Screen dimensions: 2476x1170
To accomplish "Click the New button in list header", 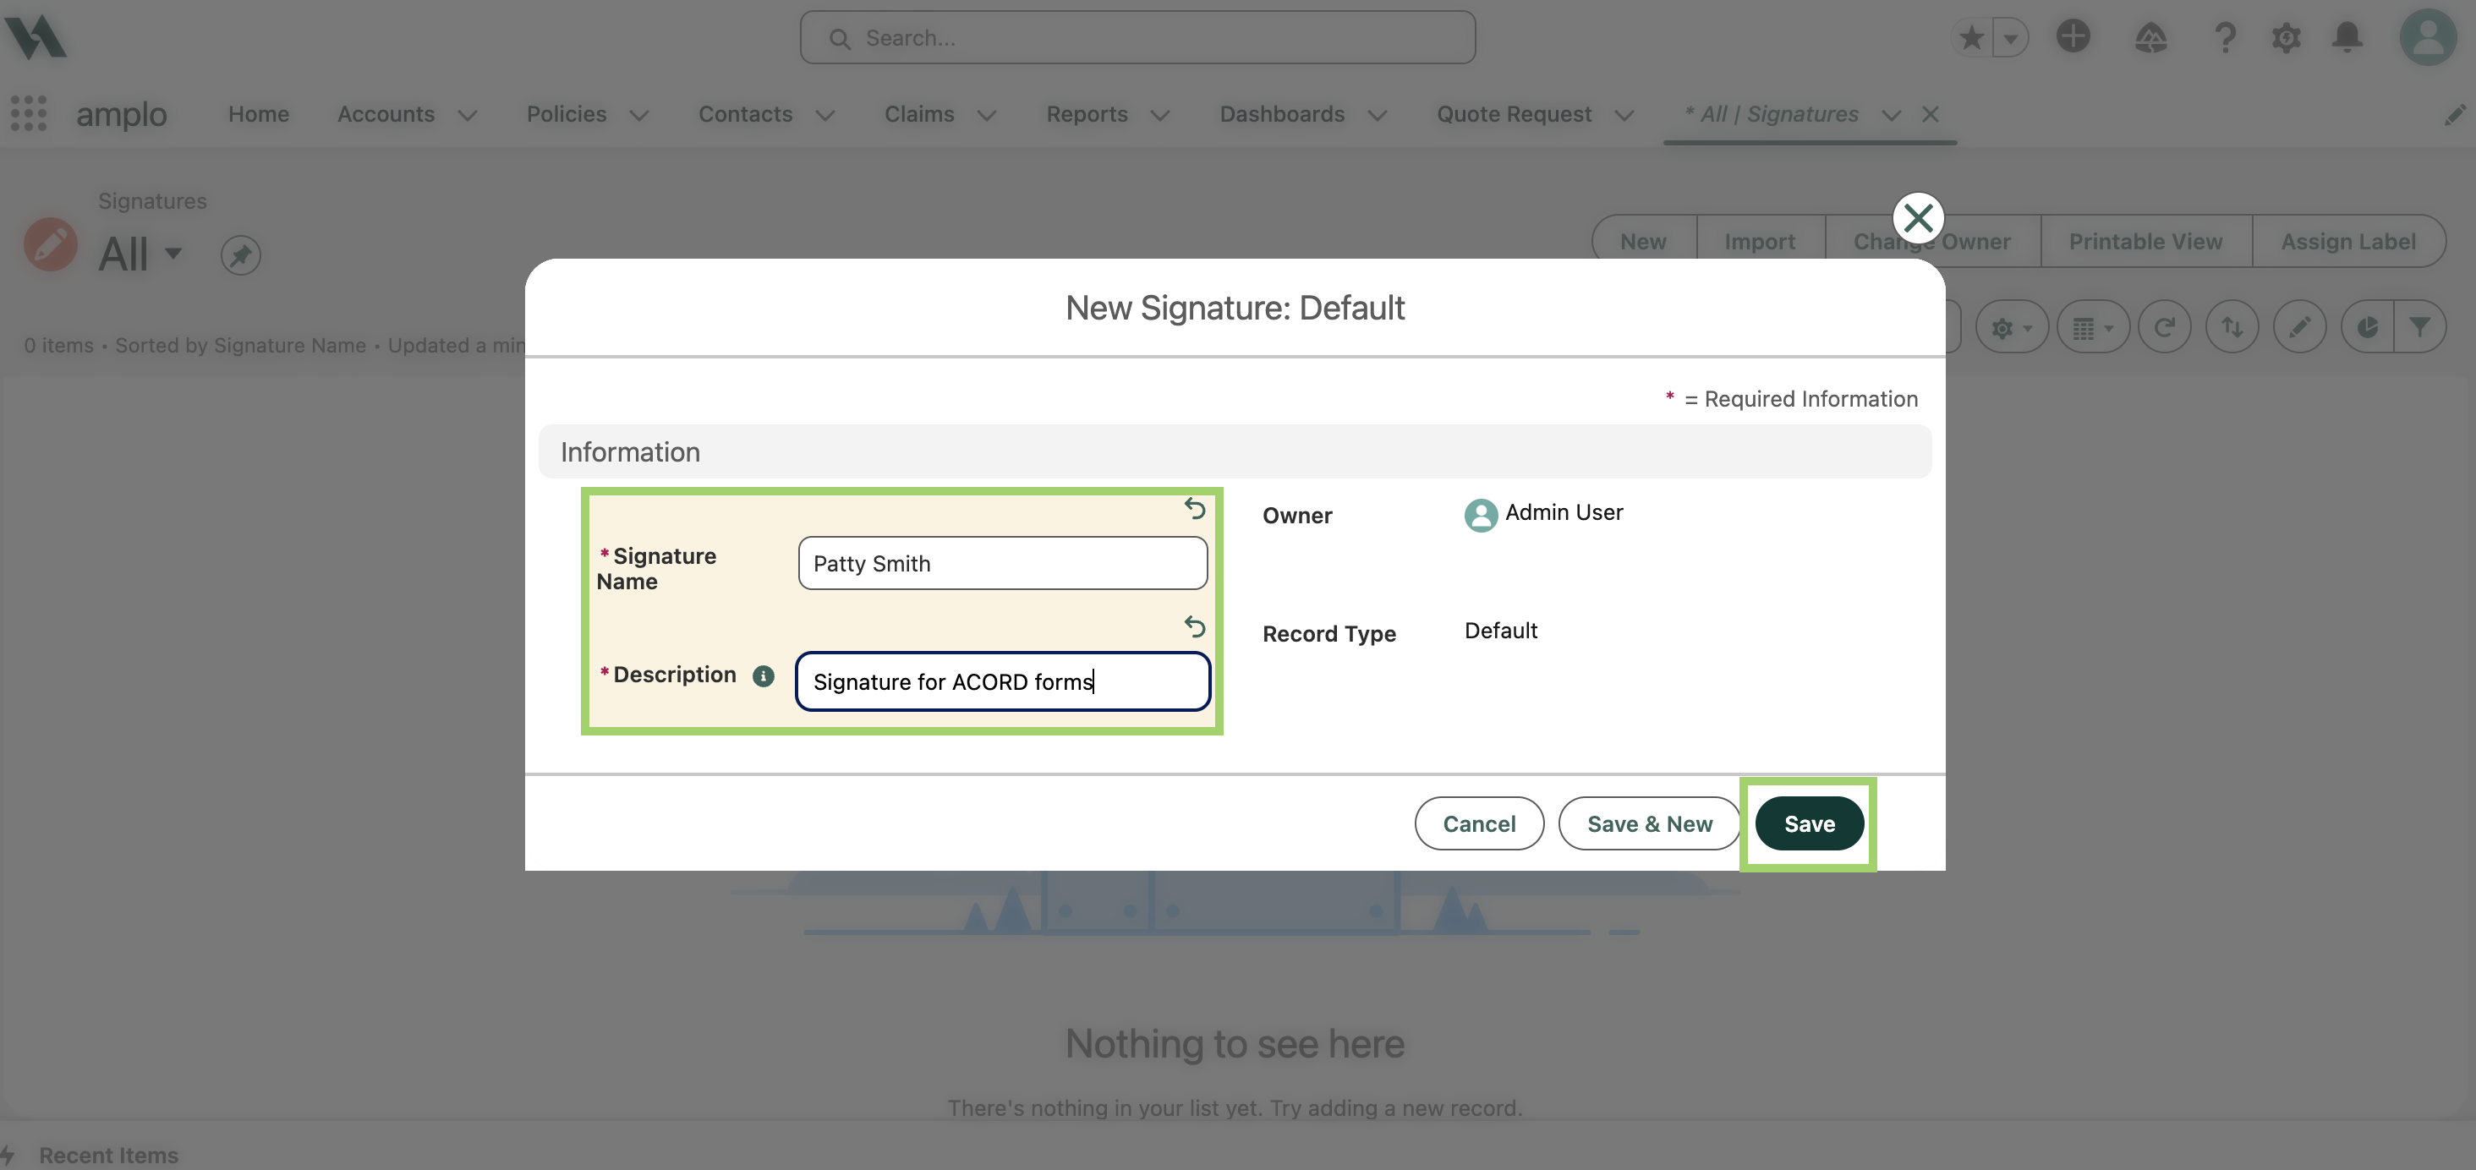I will [1644, 241].
